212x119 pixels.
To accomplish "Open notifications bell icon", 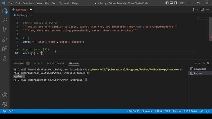I will (x=207, y=111).
